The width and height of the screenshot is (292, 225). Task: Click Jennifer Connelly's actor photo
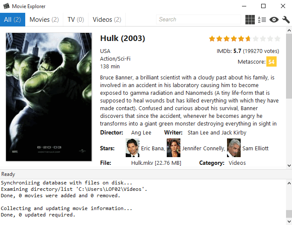(174, 148)
